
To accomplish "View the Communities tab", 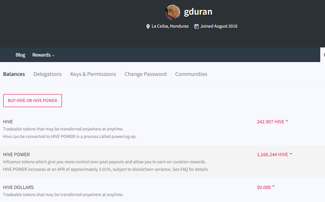I will [191, 74].
